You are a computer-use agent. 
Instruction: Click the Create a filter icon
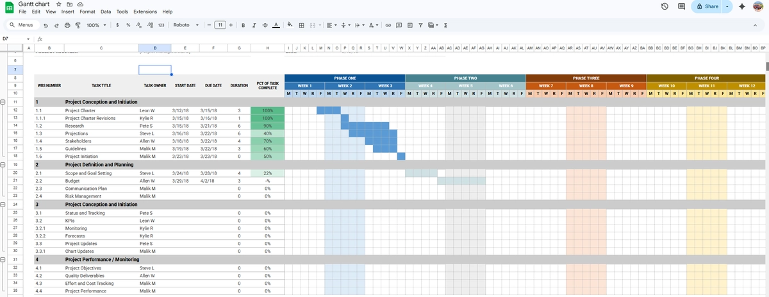420,25
